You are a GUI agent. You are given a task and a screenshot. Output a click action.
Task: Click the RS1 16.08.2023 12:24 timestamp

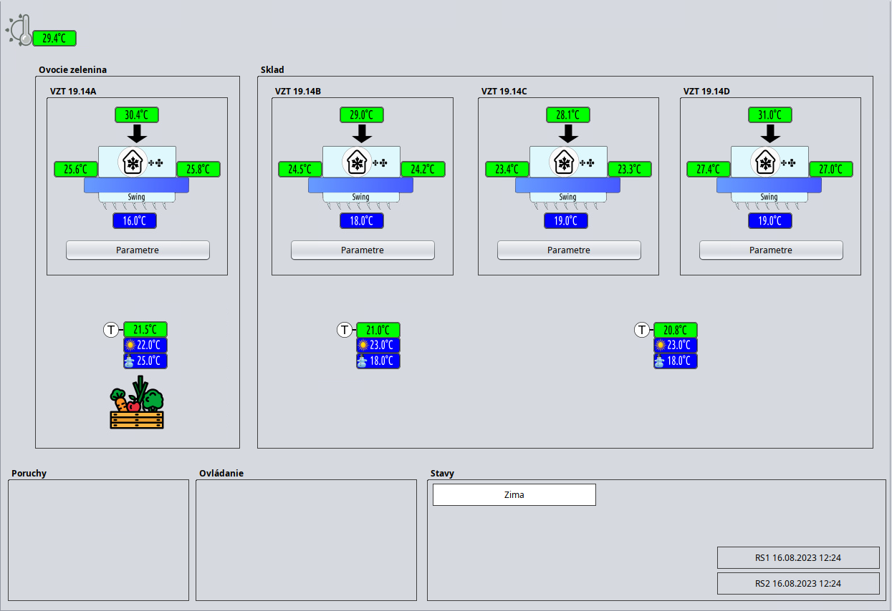pyautogui.click(x=798, y=558)
